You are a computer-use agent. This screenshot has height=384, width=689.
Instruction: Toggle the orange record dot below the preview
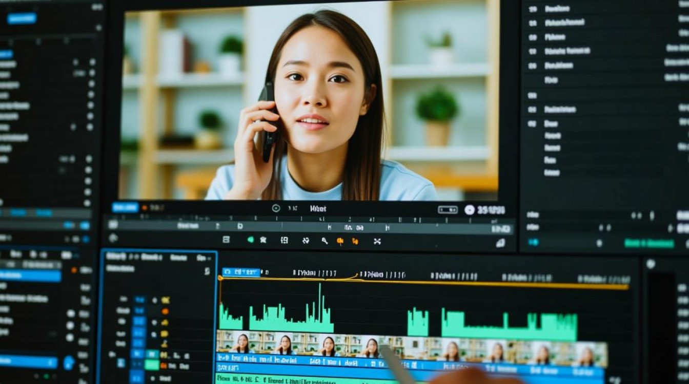144,208
